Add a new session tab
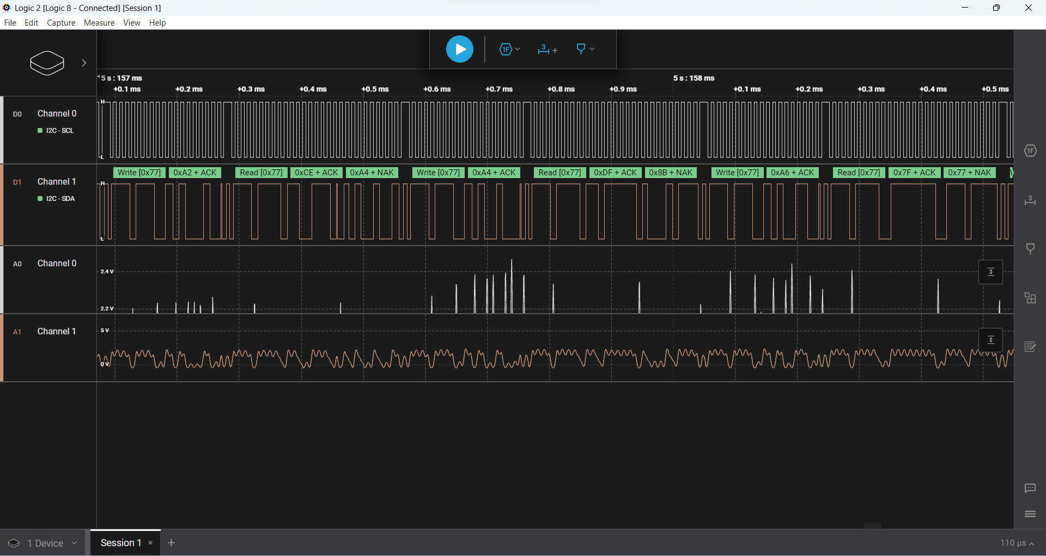 coord(171,543)
